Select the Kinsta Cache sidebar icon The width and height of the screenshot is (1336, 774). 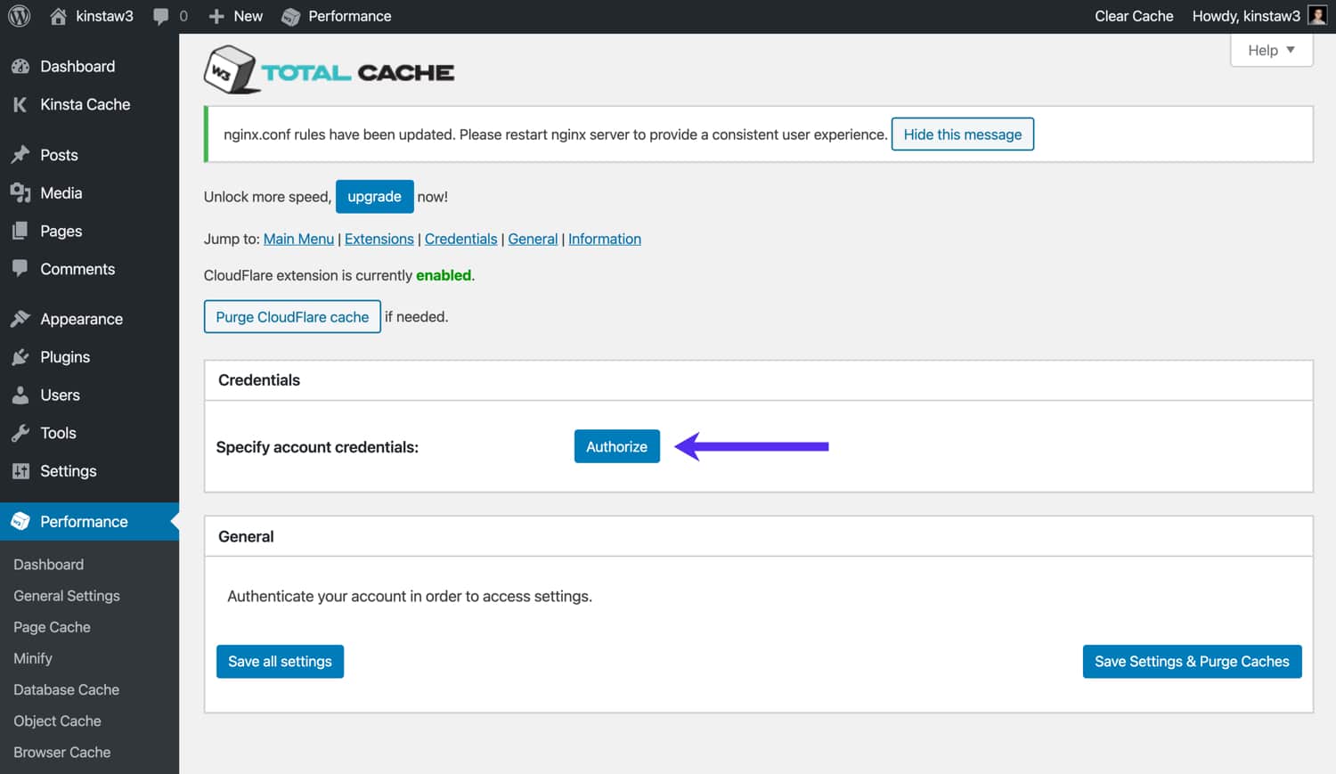20,104
